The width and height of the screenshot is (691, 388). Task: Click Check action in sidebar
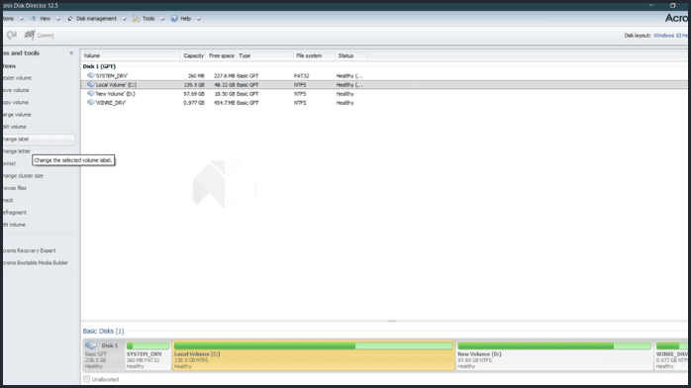tap(8, 200)
